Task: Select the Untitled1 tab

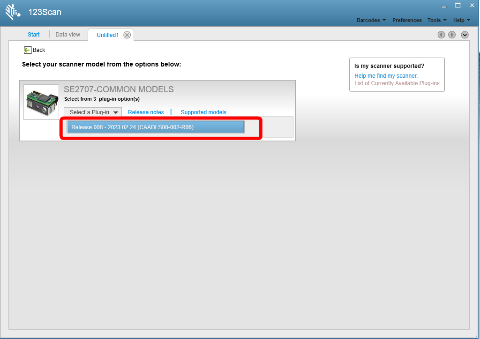Action: (107, 35)
